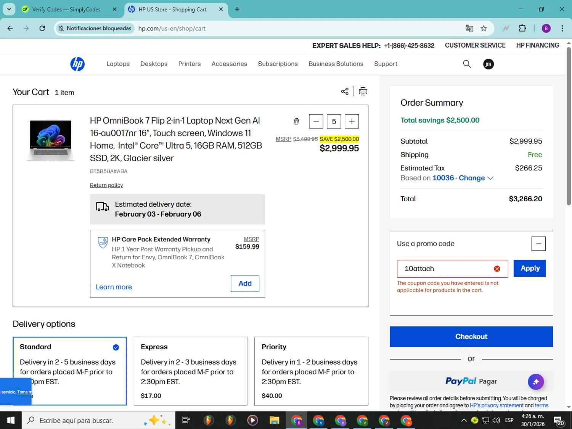The height and width of the screenshot is (429, 572).
Task: Open the Support menu
Action: coord(386,64)
